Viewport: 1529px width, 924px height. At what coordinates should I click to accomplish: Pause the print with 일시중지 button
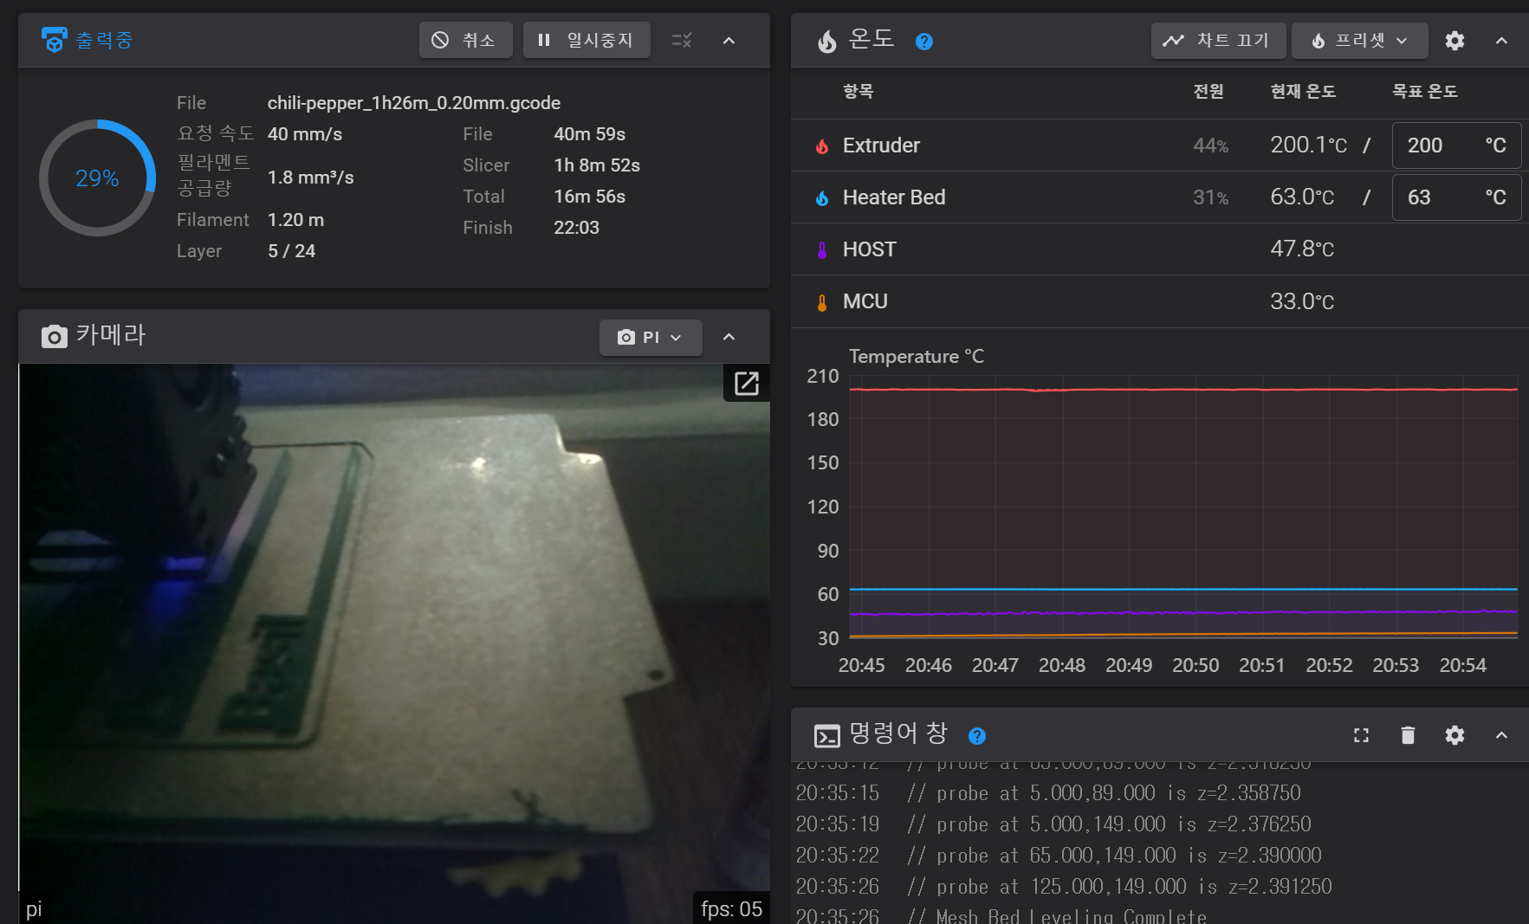click(x=586, y=40)
